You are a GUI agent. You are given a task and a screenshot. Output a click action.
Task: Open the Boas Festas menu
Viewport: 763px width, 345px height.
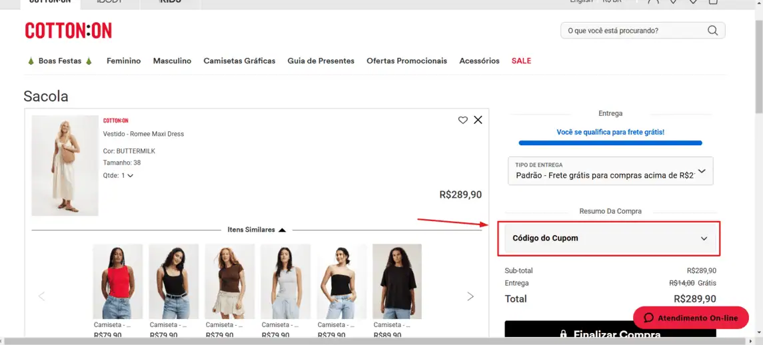59,61
